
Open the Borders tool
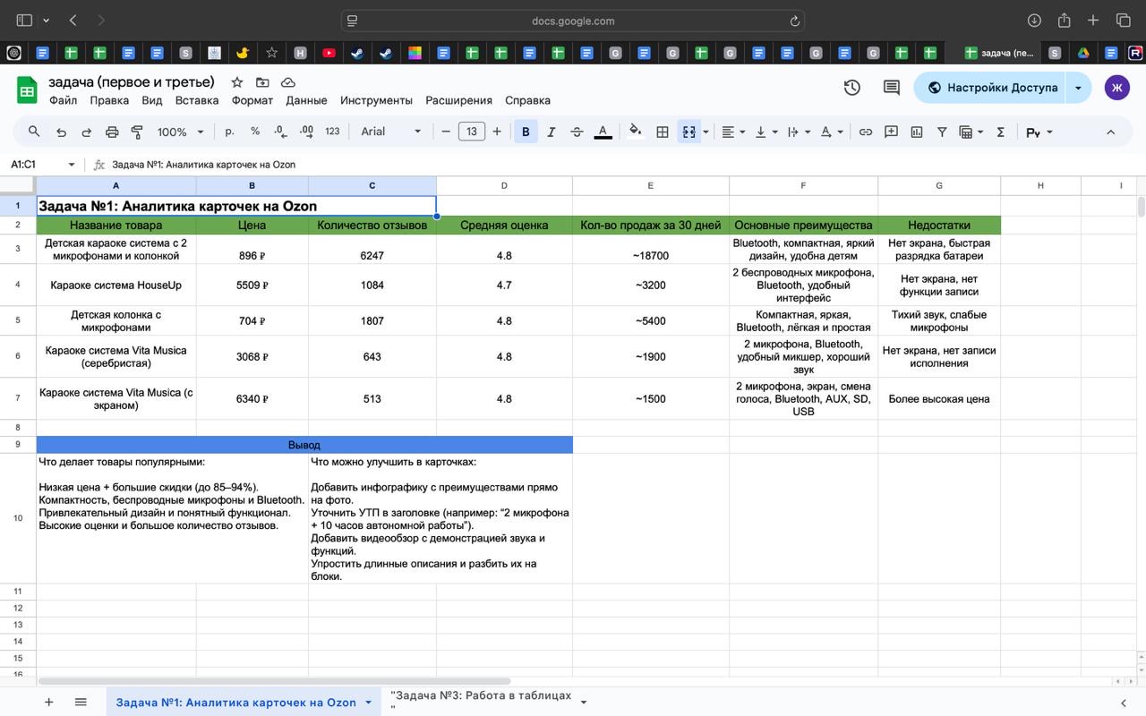pyautogui.click(x=663, y=132)
